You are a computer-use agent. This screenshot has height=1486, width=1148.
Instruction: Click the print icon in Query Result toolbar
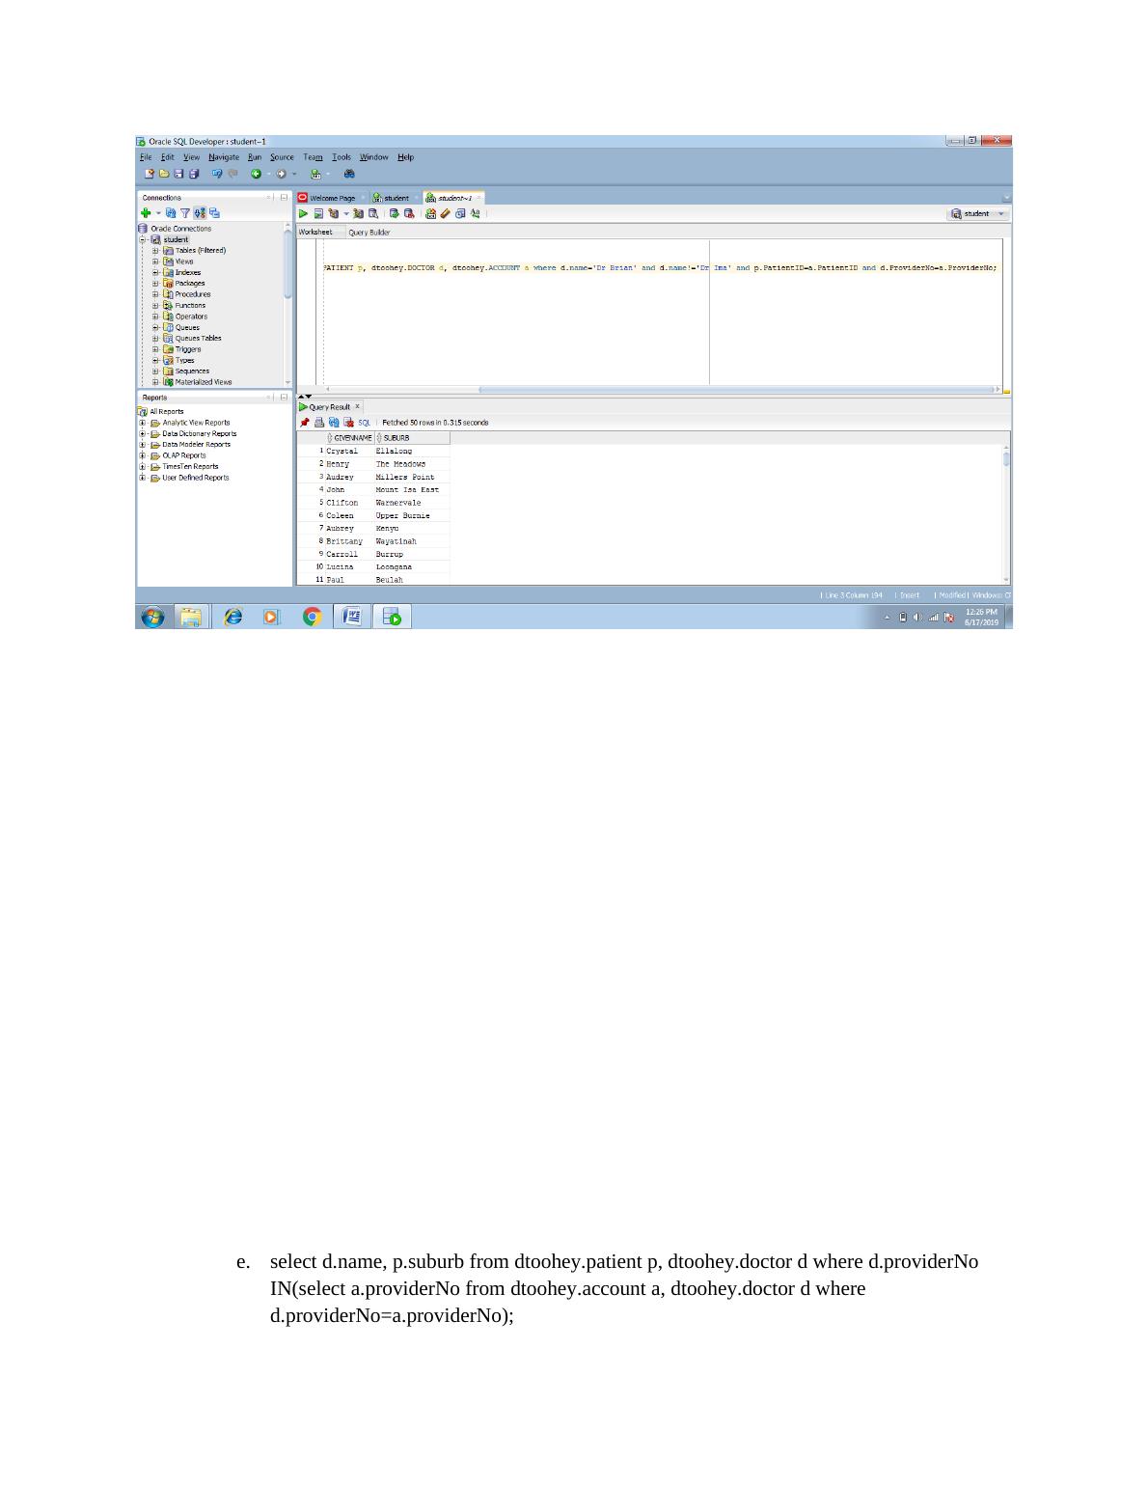319,423
